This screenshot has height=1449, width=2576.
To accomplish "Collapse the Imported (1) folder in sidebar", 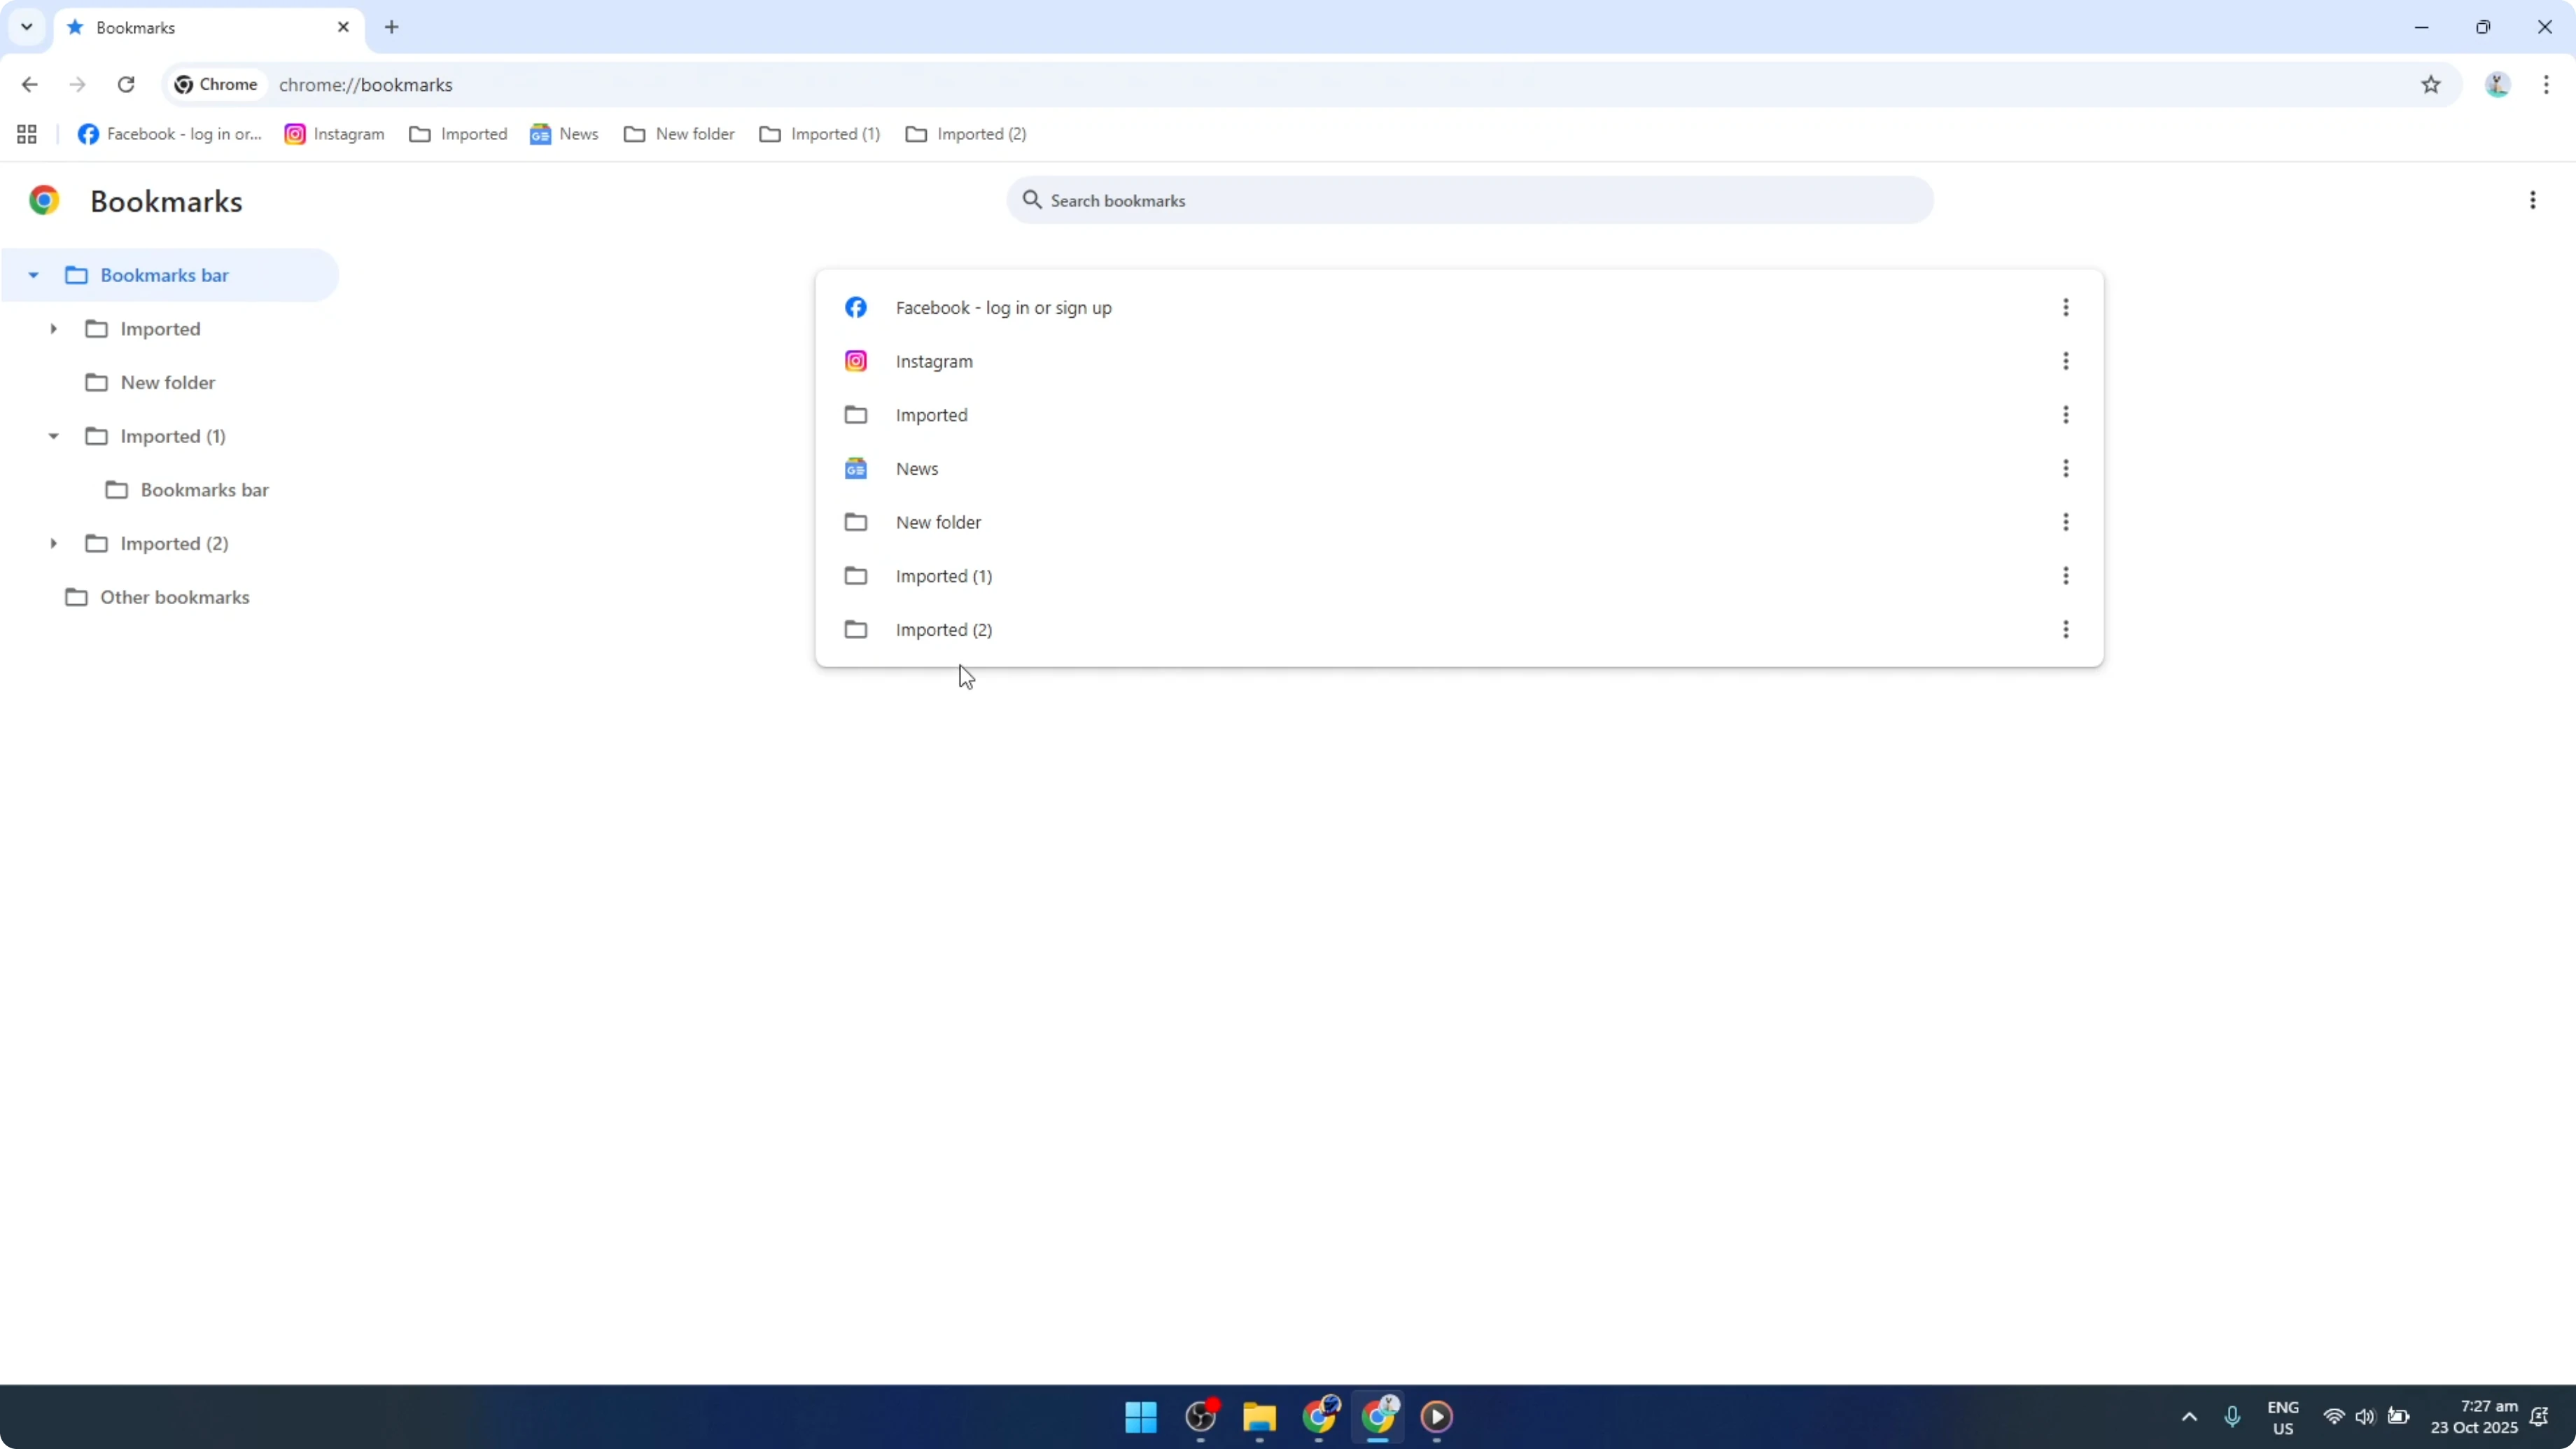I will (53, 436).
